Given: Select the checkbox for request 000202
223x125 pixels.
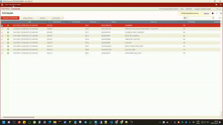Looking at the screenshot, I should (2, 29).
